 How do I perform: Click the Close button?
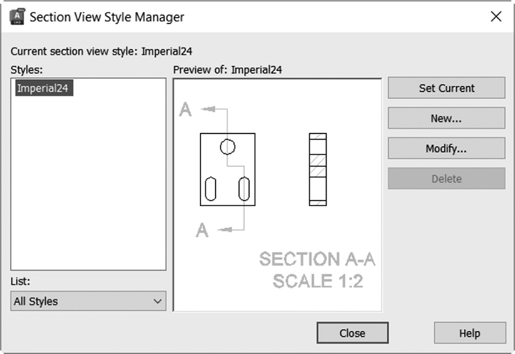pos(353,333)
